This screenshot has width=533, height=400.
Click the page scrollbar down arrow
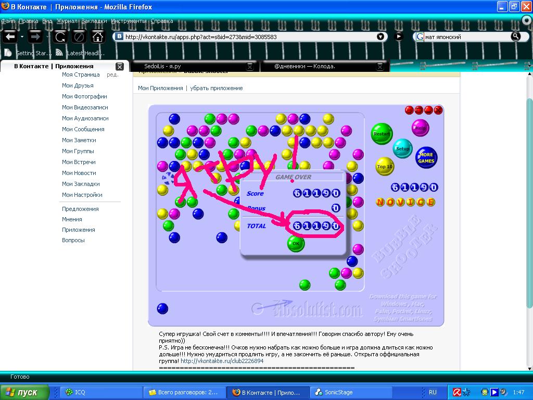pos(529,368)
